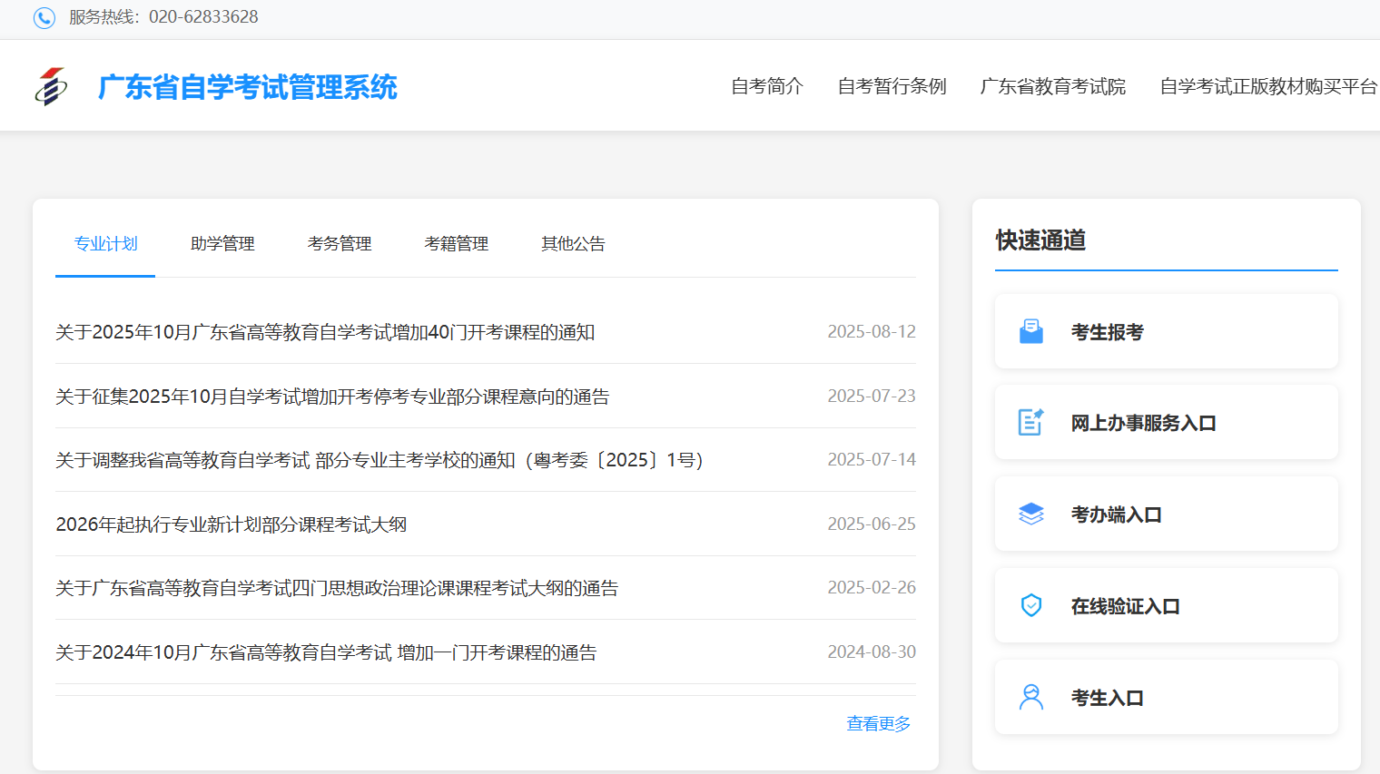Open 自学考试正版教材购买平台 link
Image resolution: width=1380 pixels, height=774 pixels.
pyautogui.click(x=1267, y=86)
